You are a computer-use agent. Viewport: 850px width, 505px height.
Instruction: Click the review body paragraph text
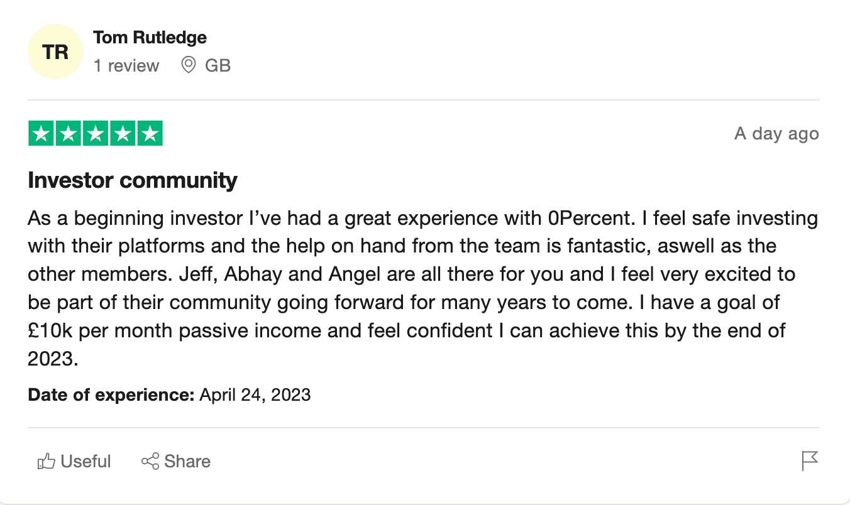[423, 288]
